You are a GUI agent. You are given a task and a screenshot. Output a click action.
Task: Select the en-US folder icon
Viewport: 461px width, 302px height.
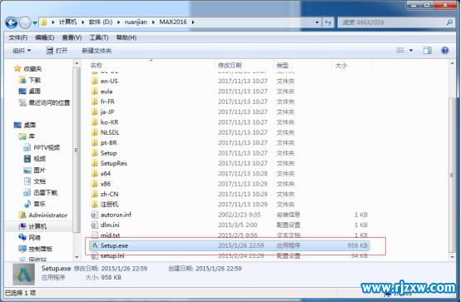tap(95, 81)
